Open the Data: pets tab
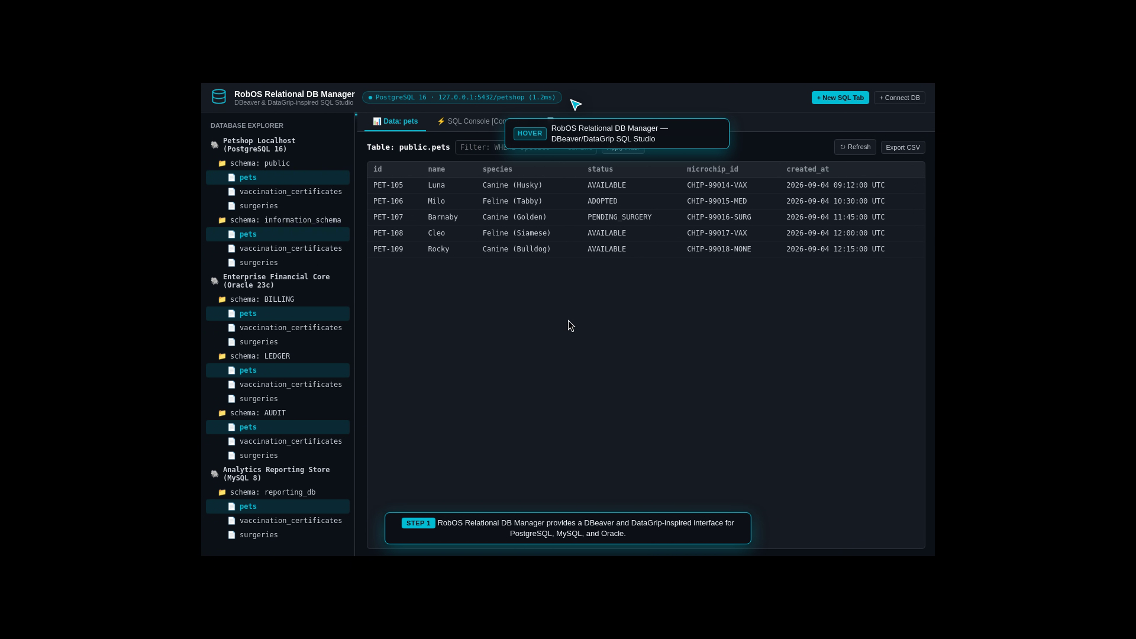This screenshot has height=639, width=1136. 395,121
